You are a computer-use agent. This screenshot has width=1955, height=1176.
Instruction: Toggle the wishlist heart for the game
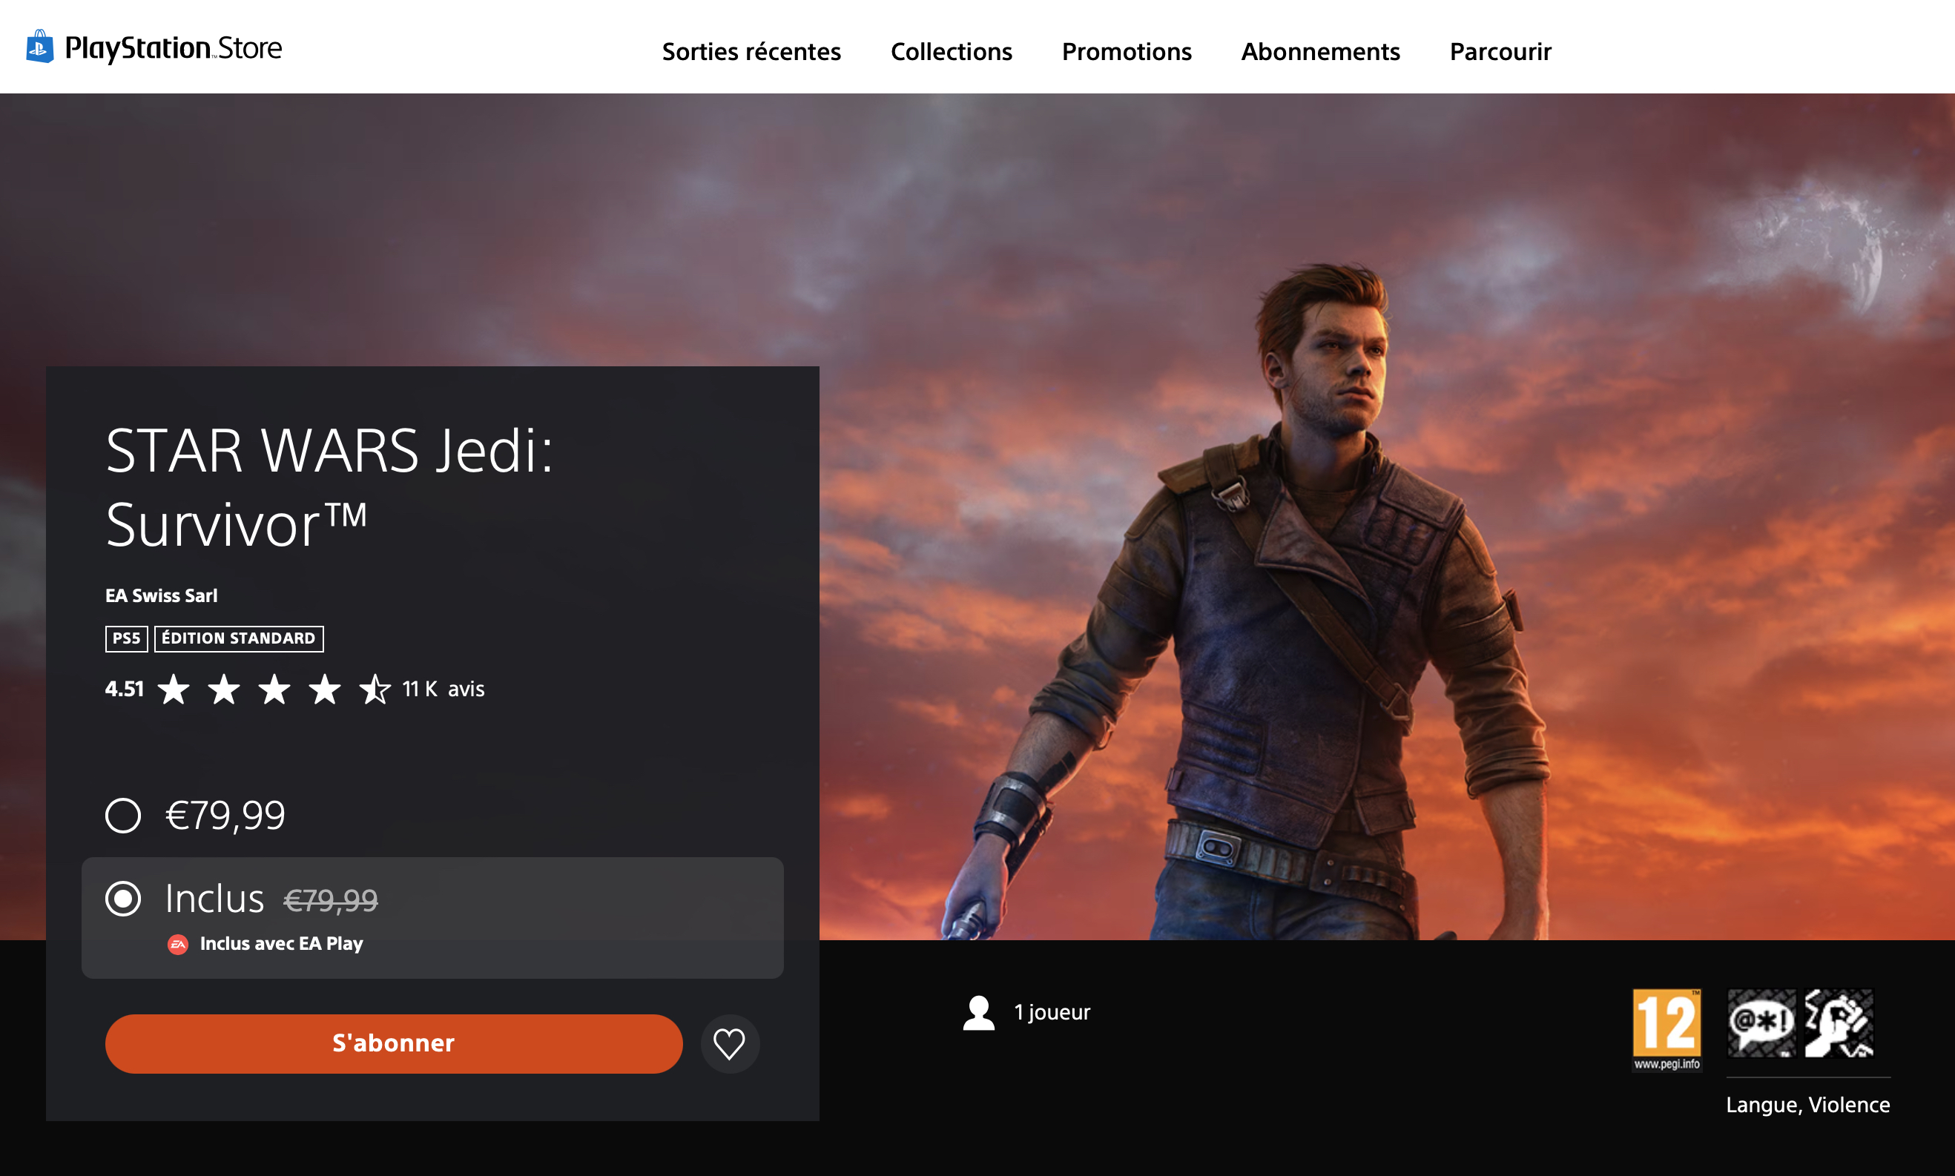(728, 1044)
